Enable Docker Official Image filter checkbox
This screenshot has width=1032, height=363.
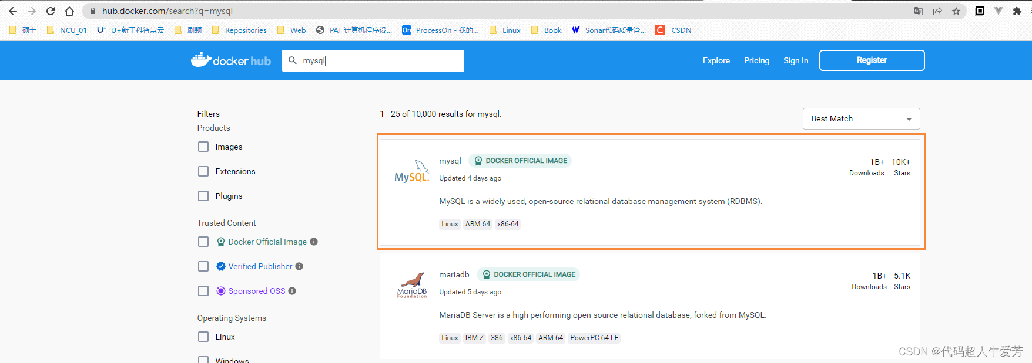pos(203,242)
